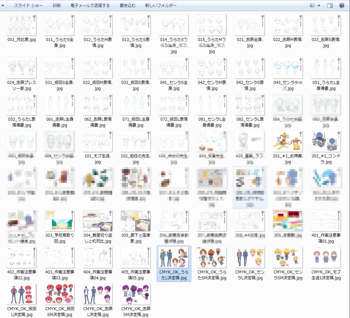
Task: Toggle the preview pane icon
Action: click(330, 6)
